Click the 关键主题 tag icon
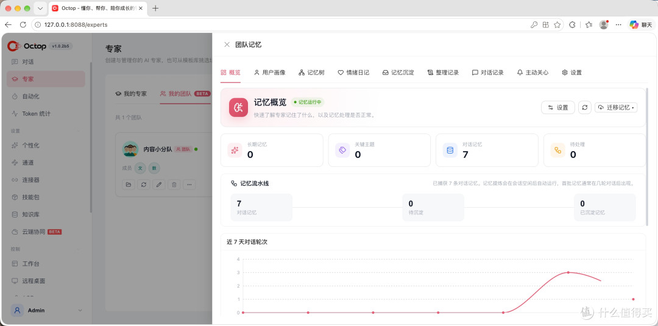This screenshot has width=658, height=326. tap(342, 150)
